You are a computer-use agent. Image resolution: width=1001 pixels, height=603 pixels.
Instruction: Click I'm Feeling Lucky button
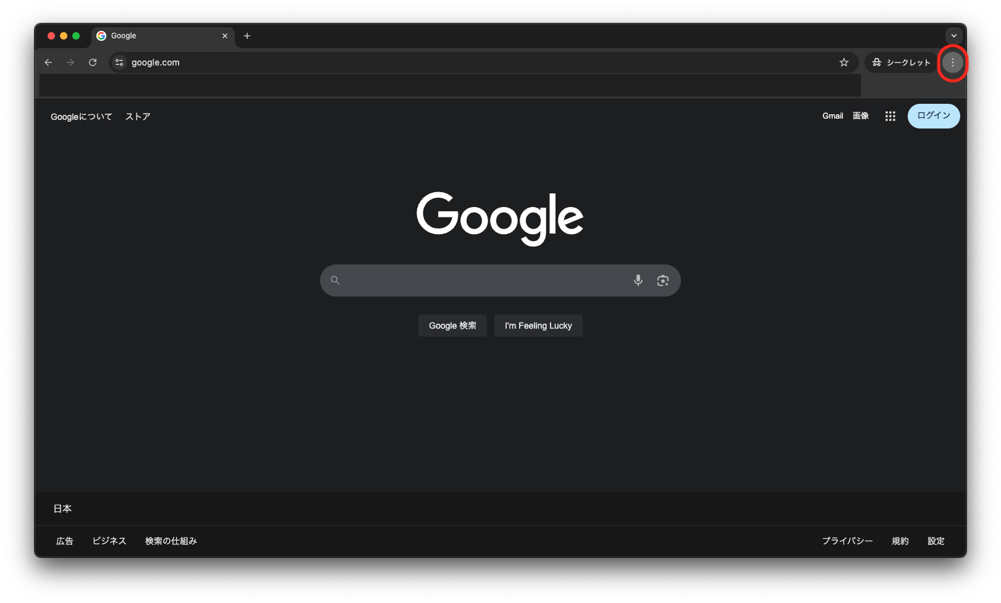(538, 326)
